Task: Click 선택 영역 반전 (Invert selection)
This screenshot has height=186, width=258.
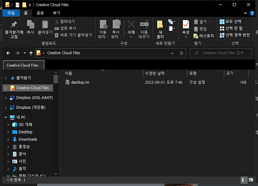Action: pos(235,35)
